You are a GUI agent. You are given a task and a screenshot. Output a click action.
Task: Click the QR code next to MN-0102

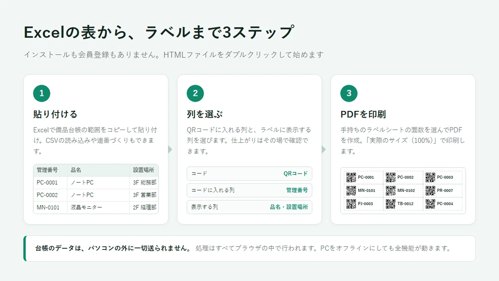pos(390,191)
